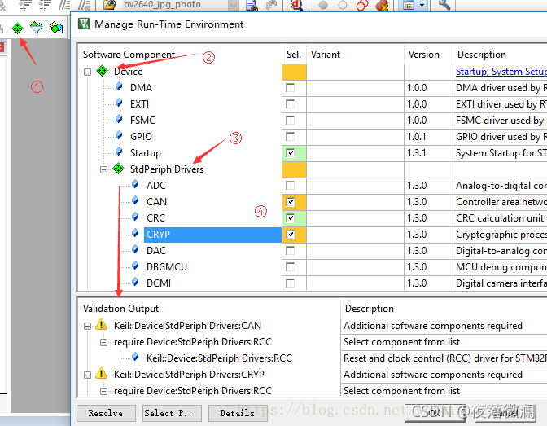Open the Configuration wrench icon
The height and width of the screenshot is (426, 547).
click(x=444, y=5)
